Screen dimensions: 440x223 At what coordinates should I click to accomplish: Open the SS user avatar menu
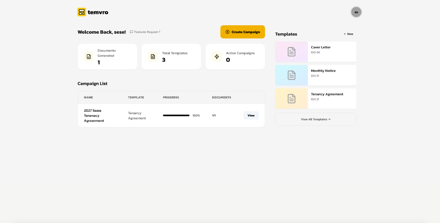click(x=356, y=12)
